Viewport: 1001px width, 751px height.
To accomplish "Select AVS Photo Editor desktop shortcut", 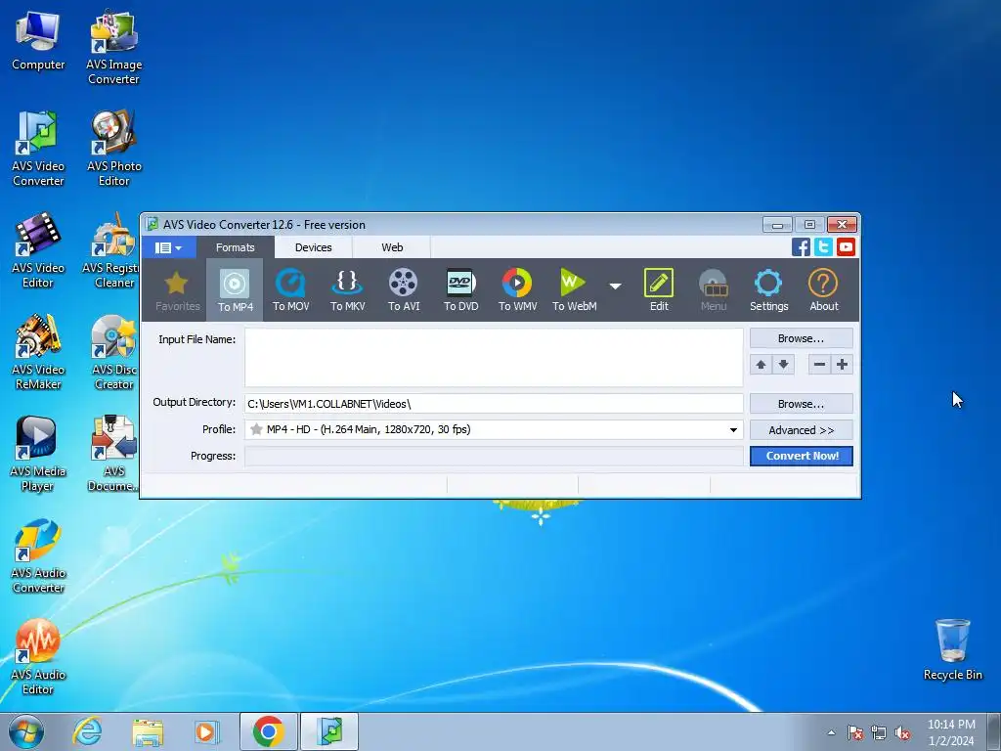I will click(x=113, y=149).
